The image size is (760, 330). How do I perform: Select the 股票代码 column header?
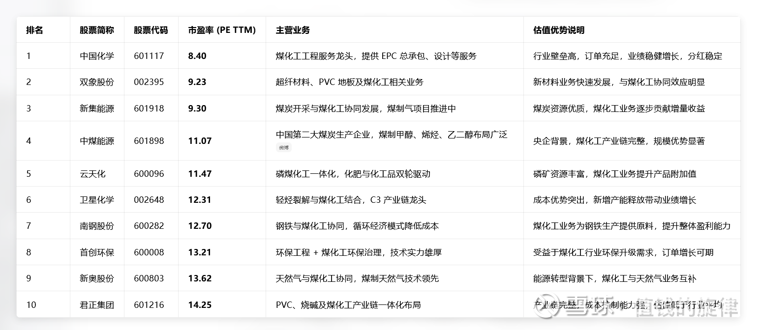[151, 30]
